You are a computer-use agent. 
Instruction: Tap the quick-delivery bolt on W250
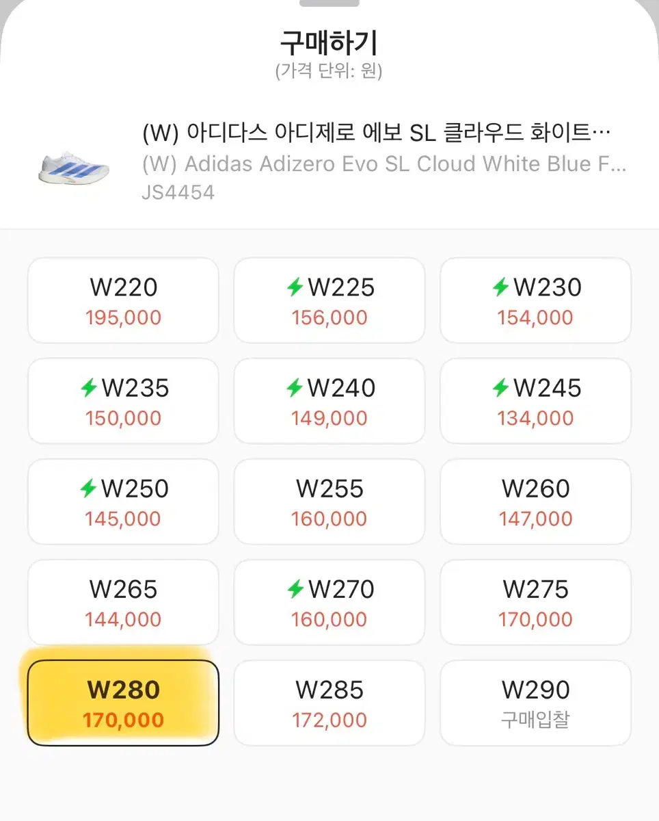pyautogui.click(x=88, y=489)
